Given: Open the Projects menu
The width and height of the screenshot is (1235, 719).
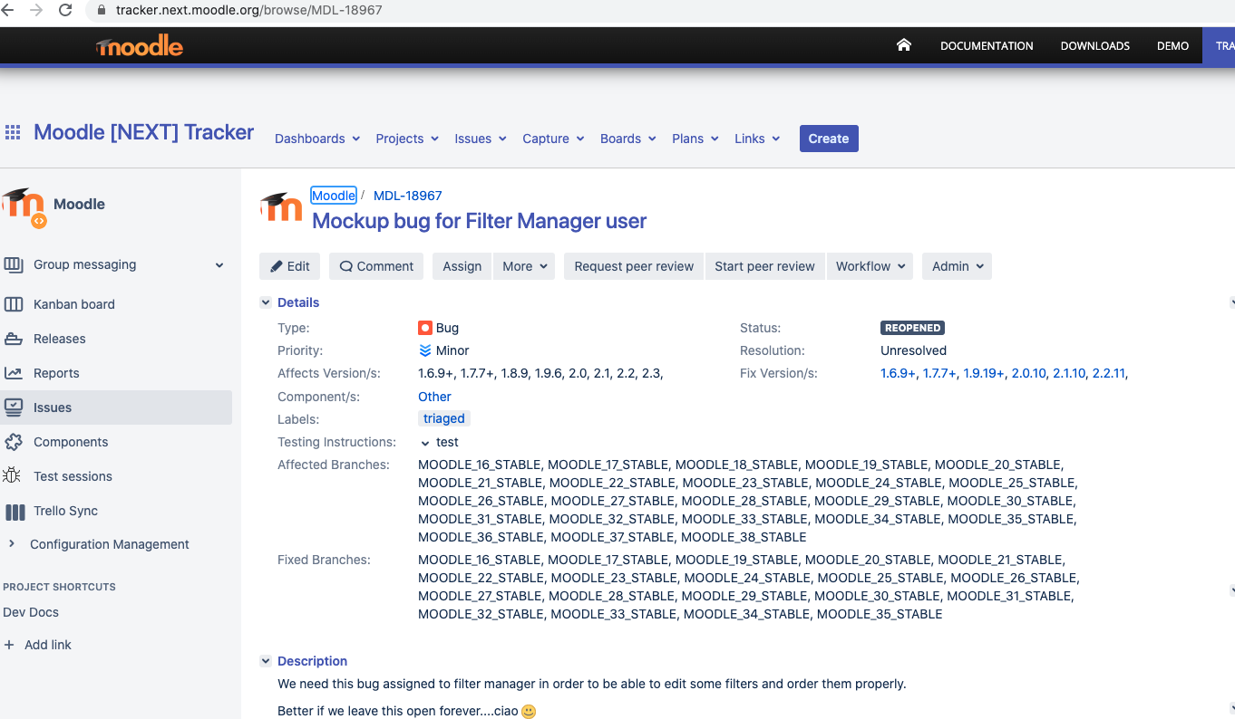Looking at the screenshot, I should pos(407,139).
